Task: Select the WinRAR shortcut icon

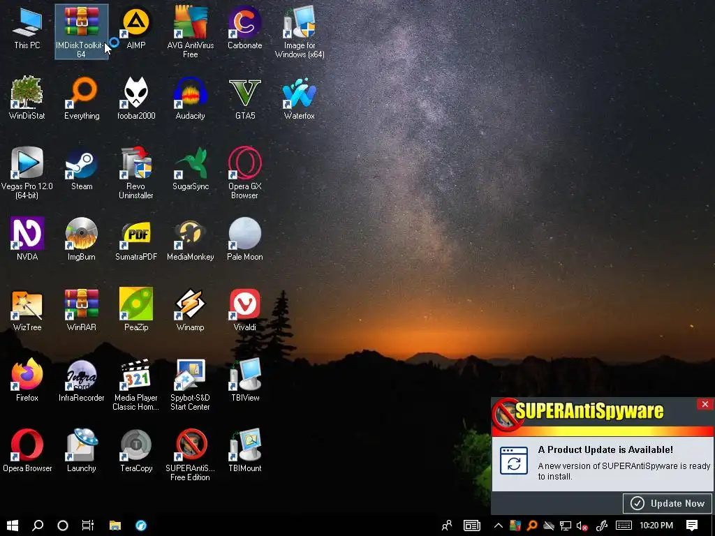Action: tap(82, 311)
